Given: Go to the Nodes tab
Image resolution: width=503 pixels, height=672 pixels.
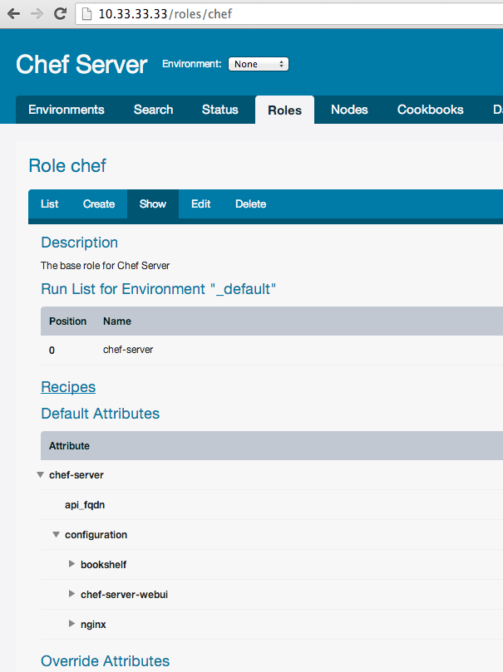Looking at the screenshot, I should [x=349, y=110].
